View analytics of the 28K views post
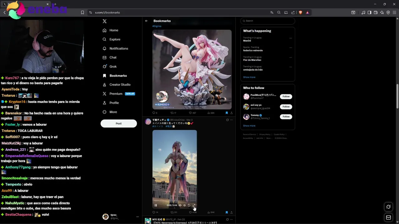Image resolution: width=399 pixels, height=224 pixels. (x=211, y=113)
